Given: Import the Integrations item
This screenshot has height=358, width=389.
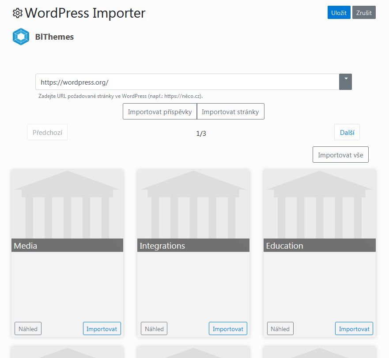Looking at the screenshot, I should pos(228,328).
